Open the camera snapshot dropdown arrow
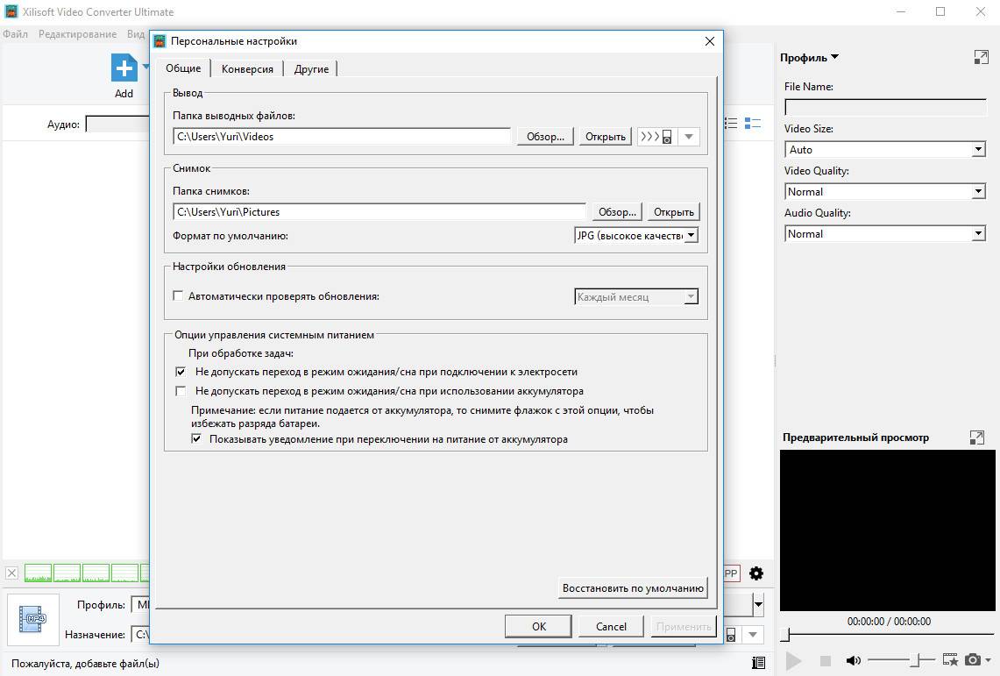Viewport: 1000px width, 676px height. (x=988, y=661)
